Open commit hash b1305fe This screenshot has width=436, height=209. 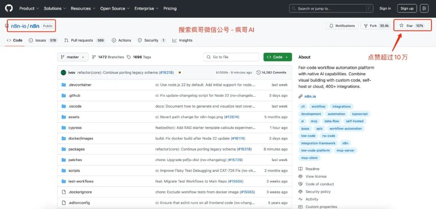[222, 73]
